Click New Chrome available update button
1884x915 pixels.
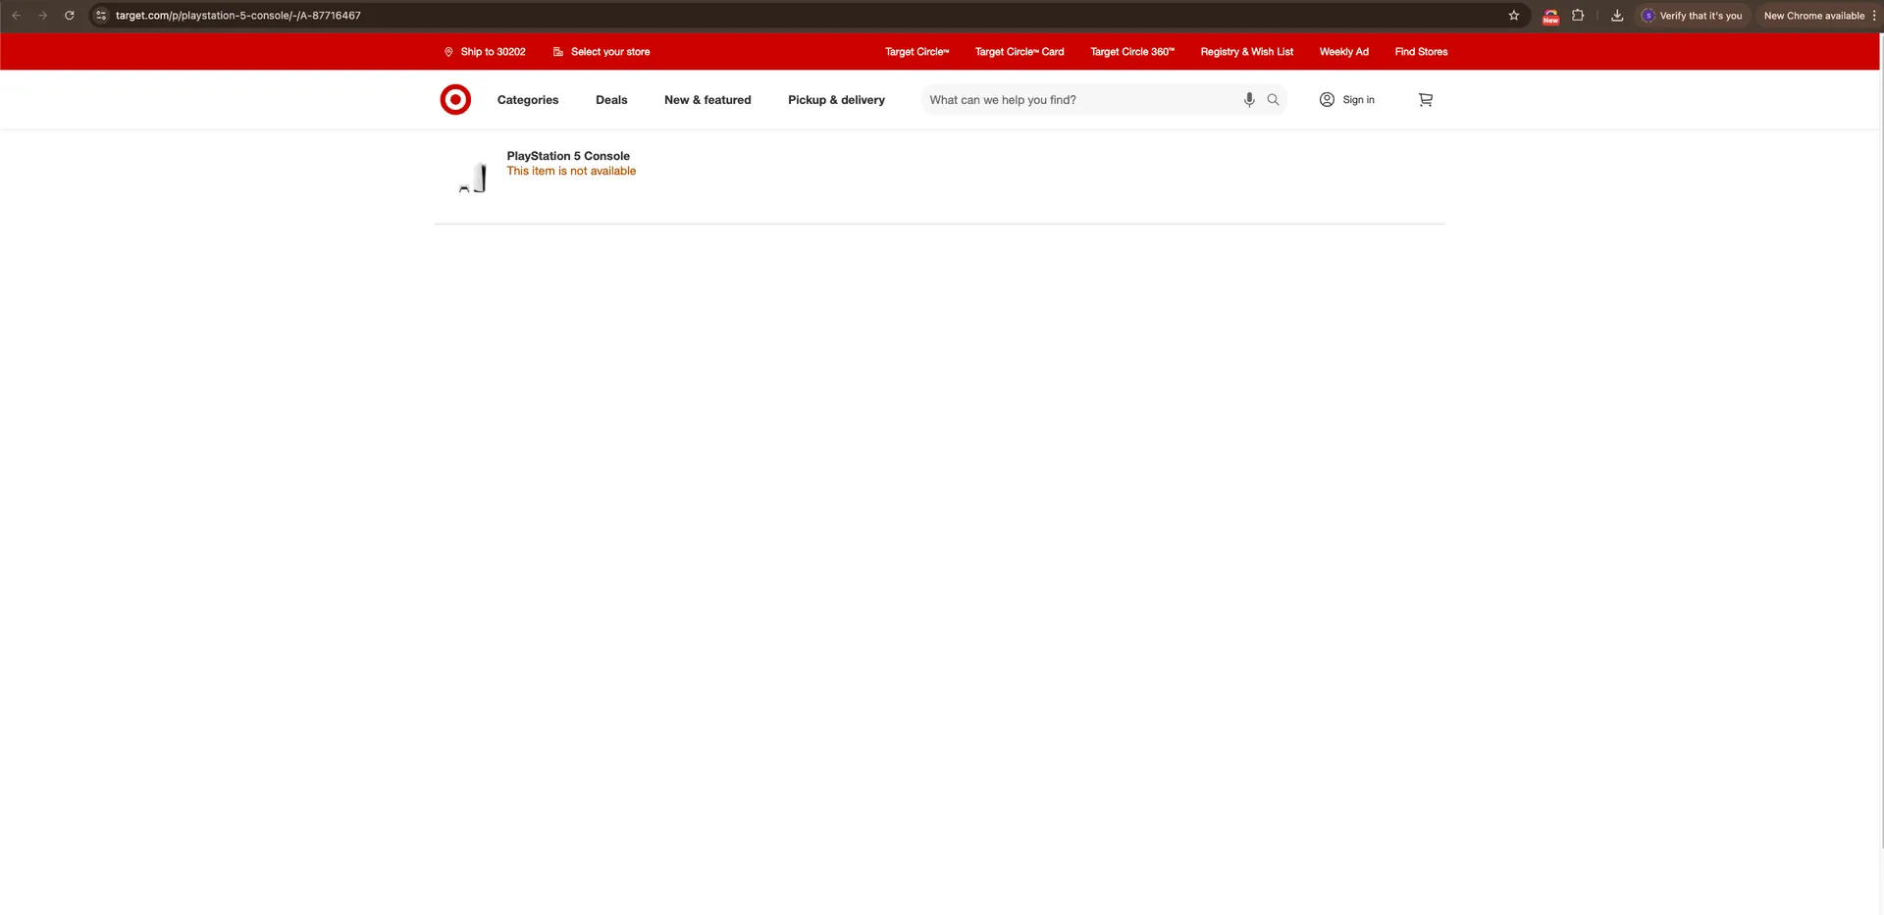pos(1813,16)
